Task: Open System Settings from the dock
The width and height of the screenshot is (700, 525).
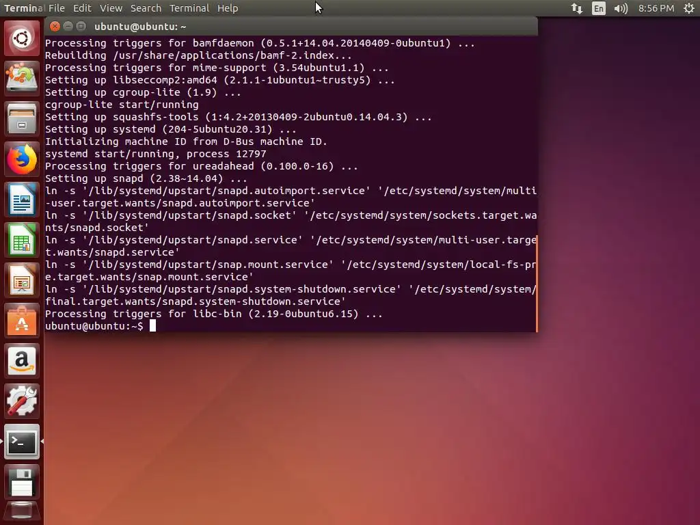Action: (x=21, y=401)
